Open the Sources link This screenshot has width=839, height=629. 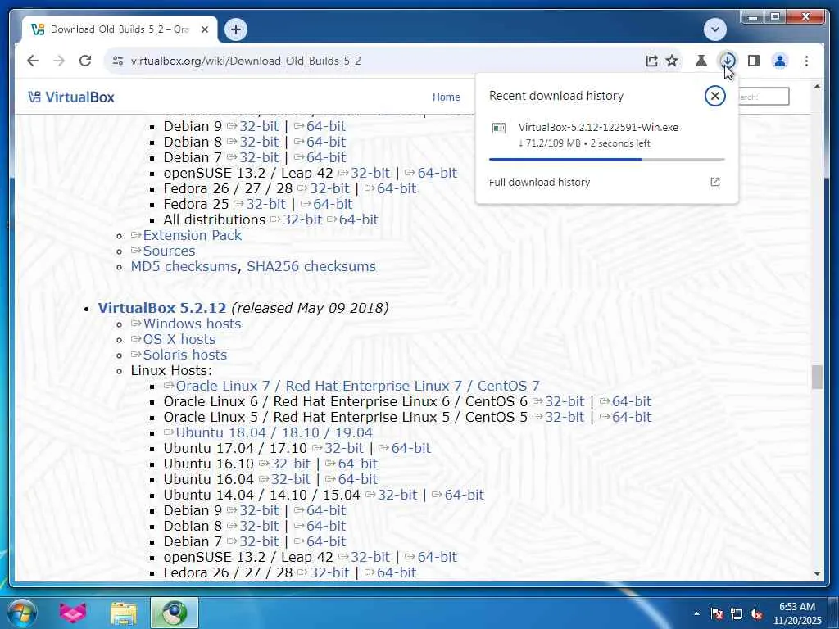169,251
